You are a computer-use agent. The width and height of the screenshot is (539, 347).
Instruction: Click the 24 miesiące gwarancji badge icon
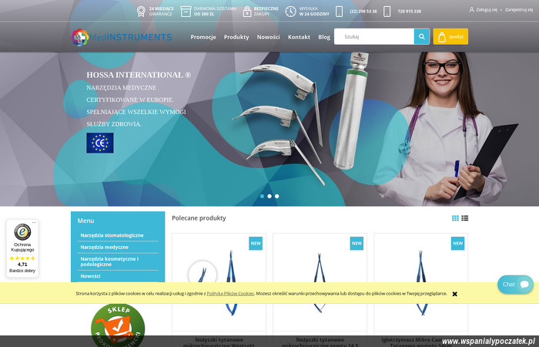coord(141,12)
